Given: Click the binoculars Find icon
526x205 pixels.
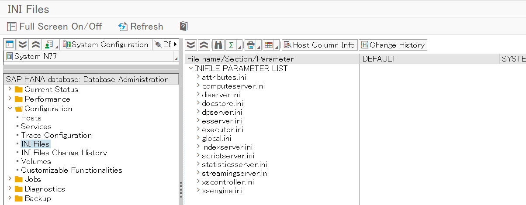Looking at the screenshot, I should (x=218, y=45).
